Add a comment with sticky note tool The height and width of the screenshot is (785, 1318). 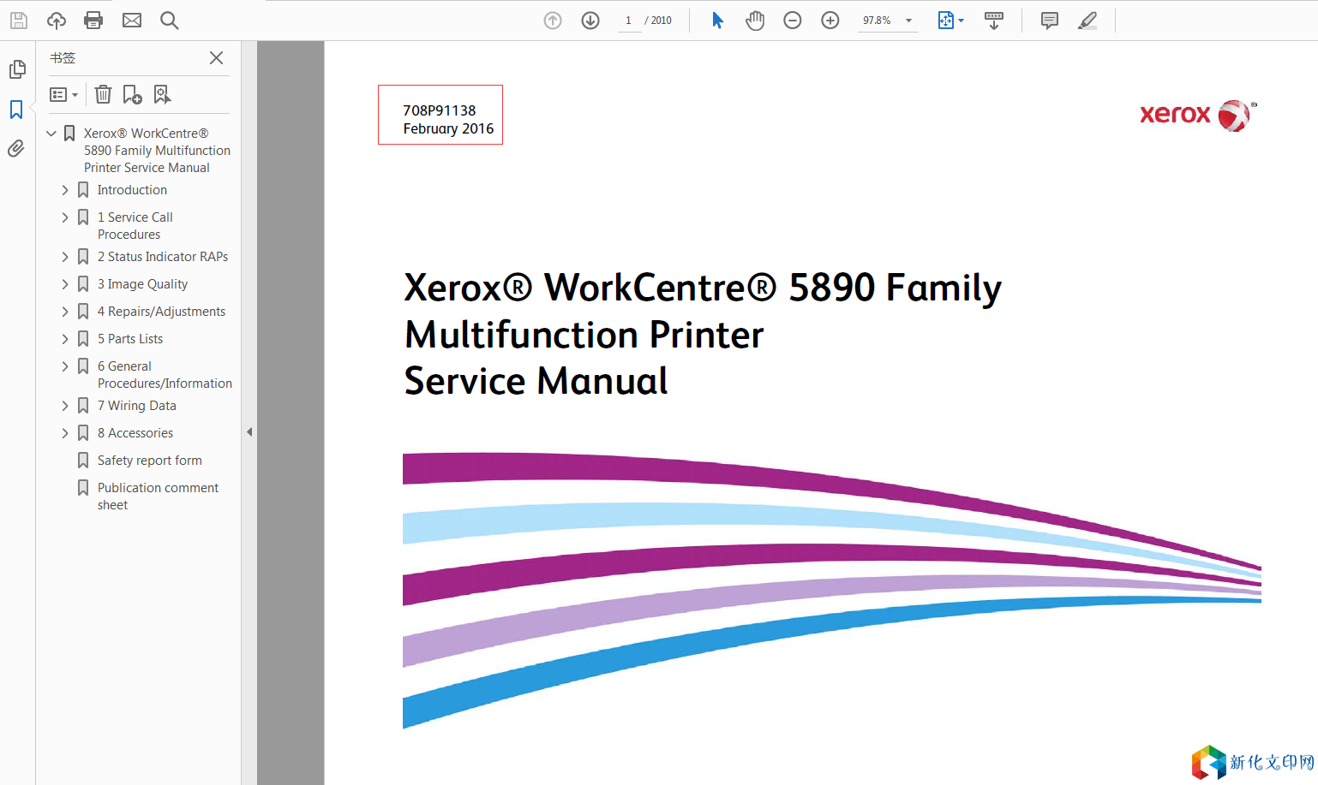1049,21
